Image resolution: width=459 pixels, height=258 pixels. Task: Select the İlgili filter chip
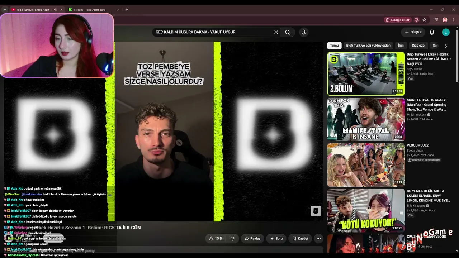[x=401, y=46]
